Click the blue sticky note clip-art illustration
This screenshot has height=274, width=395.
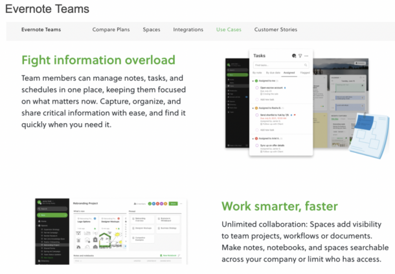[369, 135]
